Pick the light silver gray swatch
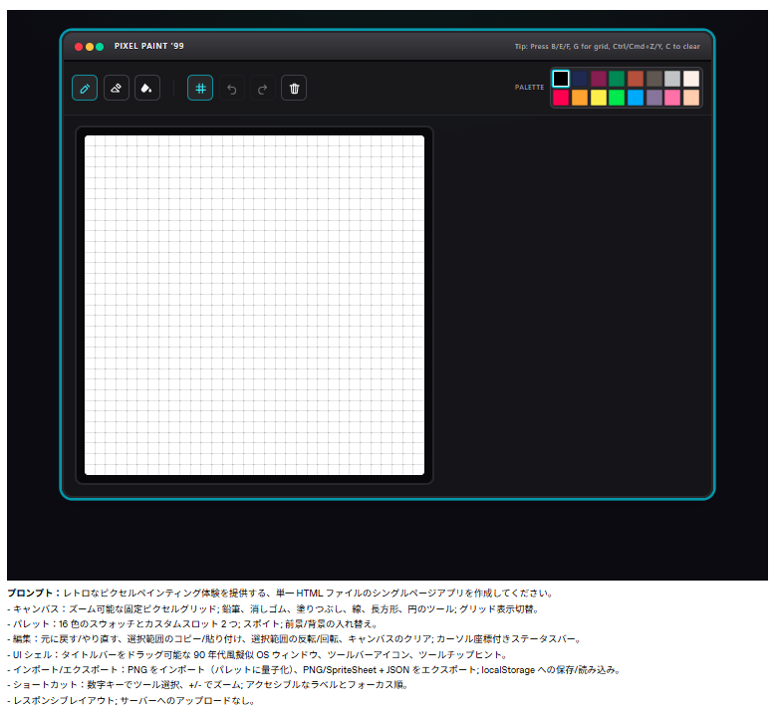The image size is (774, 716). click(x=672, y=79)
